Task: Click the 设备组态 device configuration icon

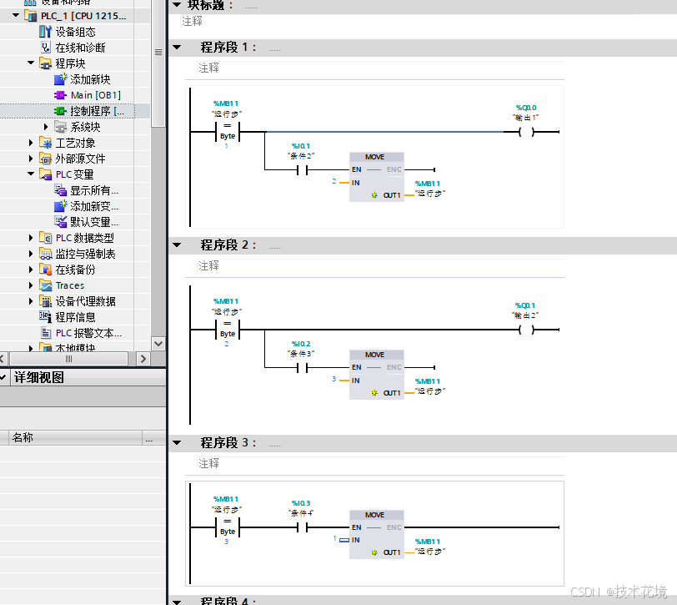Action: pos(45,32)
